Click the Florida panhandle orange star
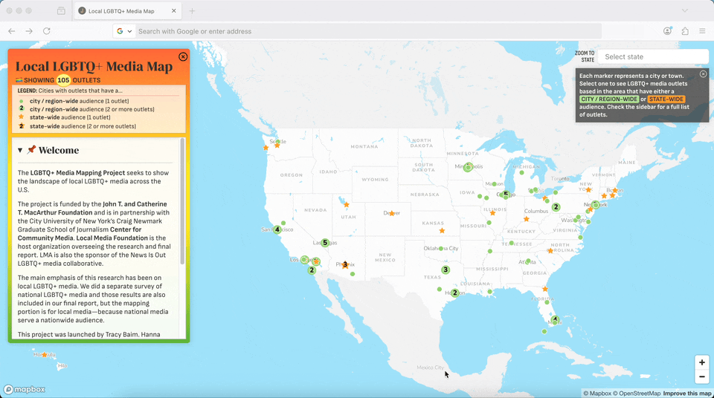The width and height of the screenshot is (714, 398). (x=545, y=290)
